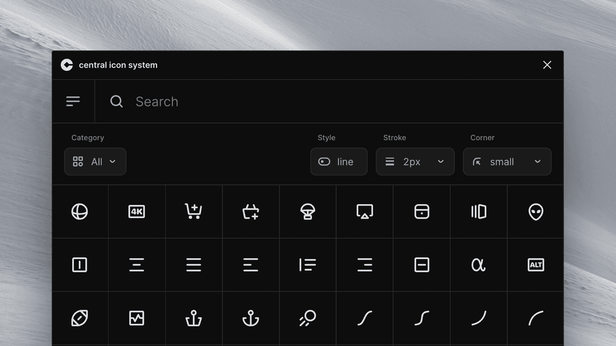Toggle the line Style option
This screenshot has width=616, height=346.
[x=338, y=161]
